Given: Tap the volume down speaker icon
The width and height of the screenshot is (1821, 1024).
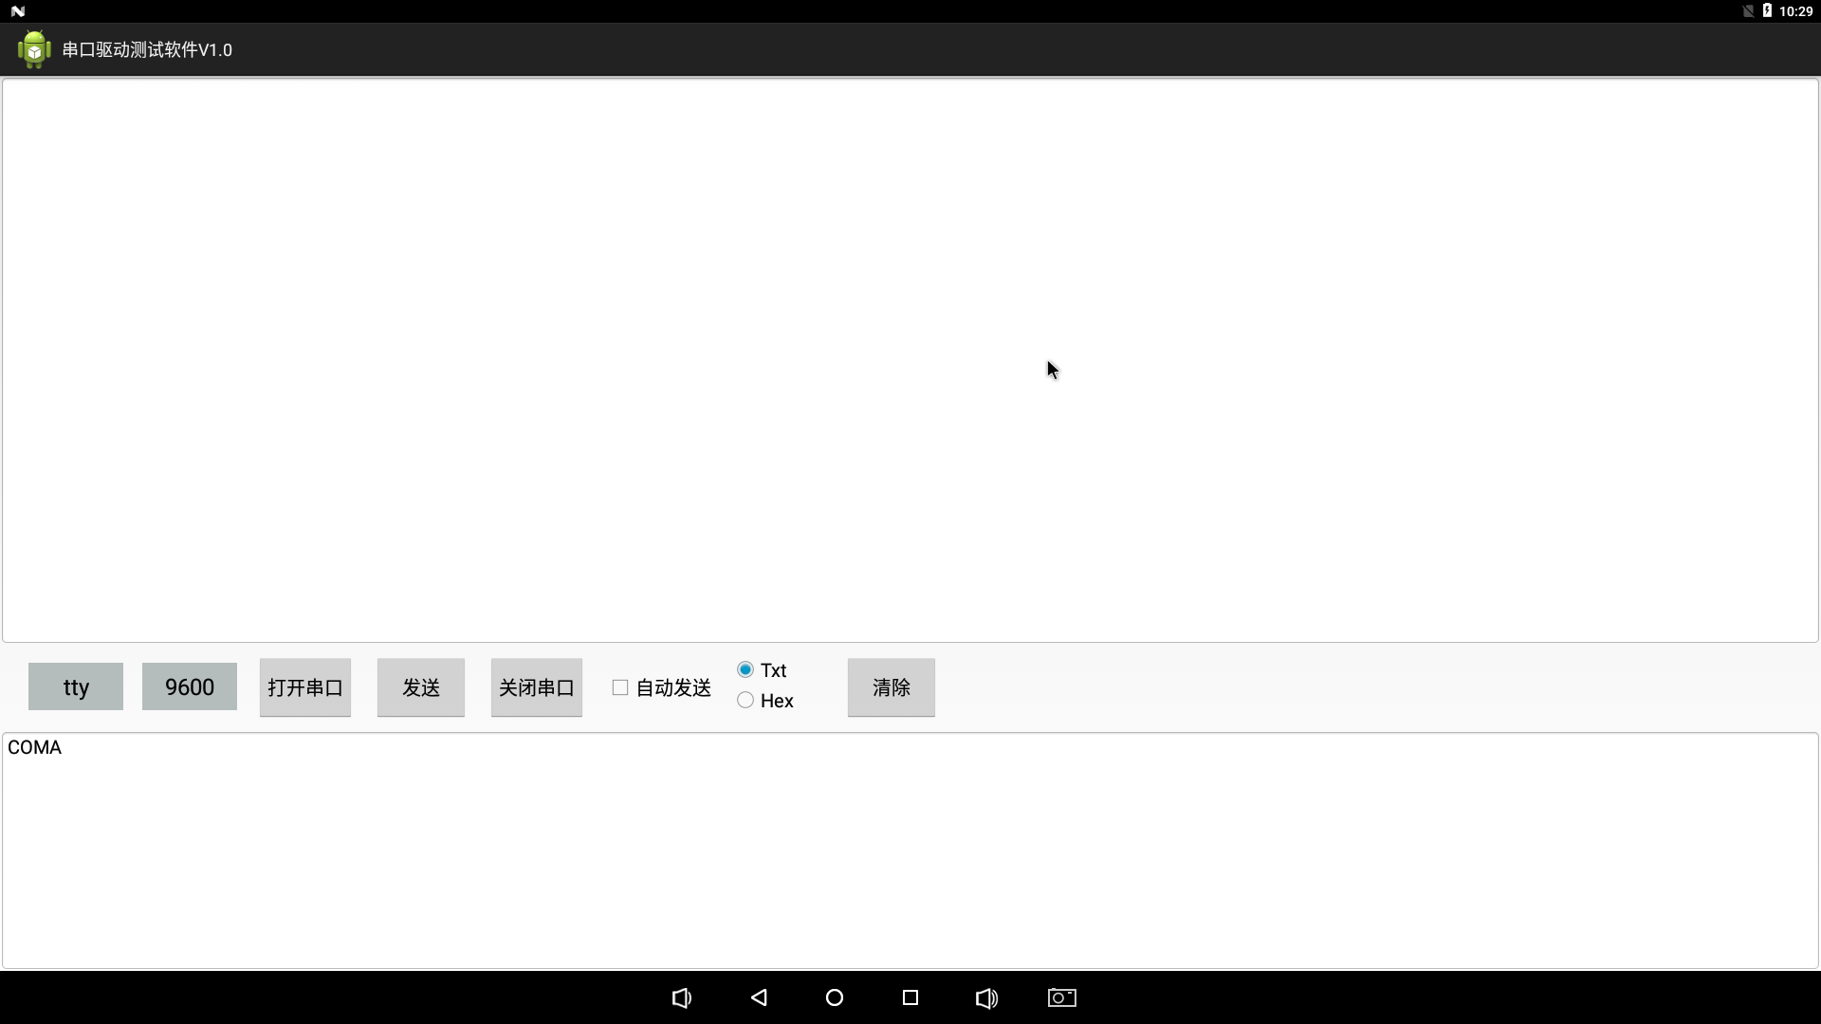Looking at the screenshot, I should pos(682,997).
